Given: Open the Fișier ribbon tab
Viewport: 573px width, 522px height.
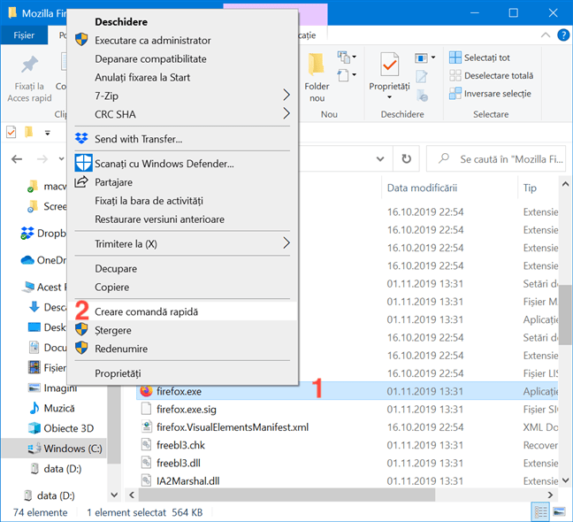Looking at the screenshot, I should coord(24,35).
